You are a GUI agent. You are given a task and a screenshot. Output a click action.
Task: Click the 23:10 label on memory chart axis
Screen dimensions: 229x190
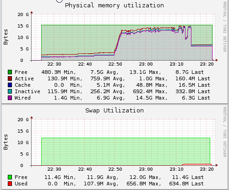tap(176, 64)
